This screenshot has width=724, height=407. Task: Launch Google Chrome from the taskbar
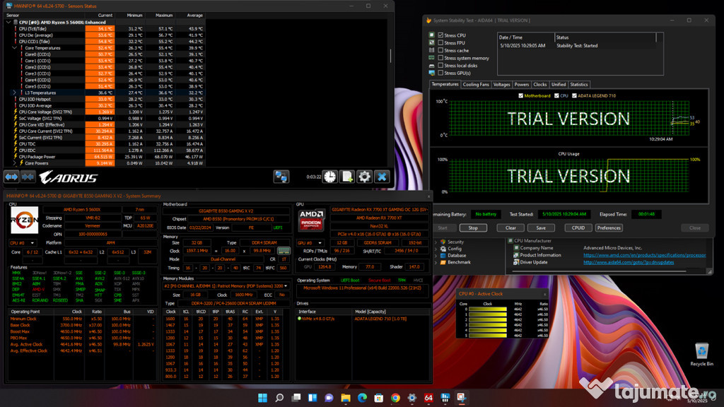click(x=396, y=398)
